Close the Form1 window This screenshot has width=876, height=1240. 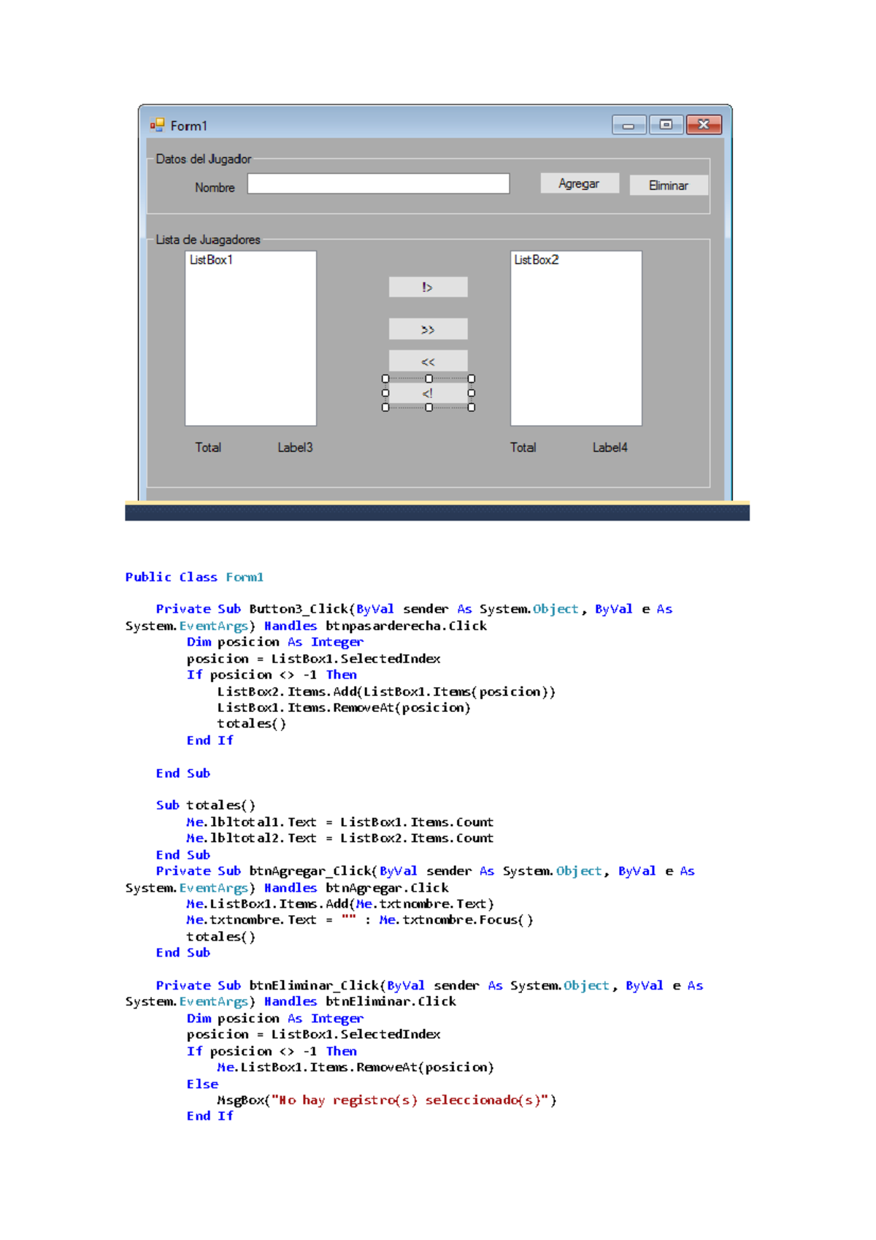click(704, 126)
